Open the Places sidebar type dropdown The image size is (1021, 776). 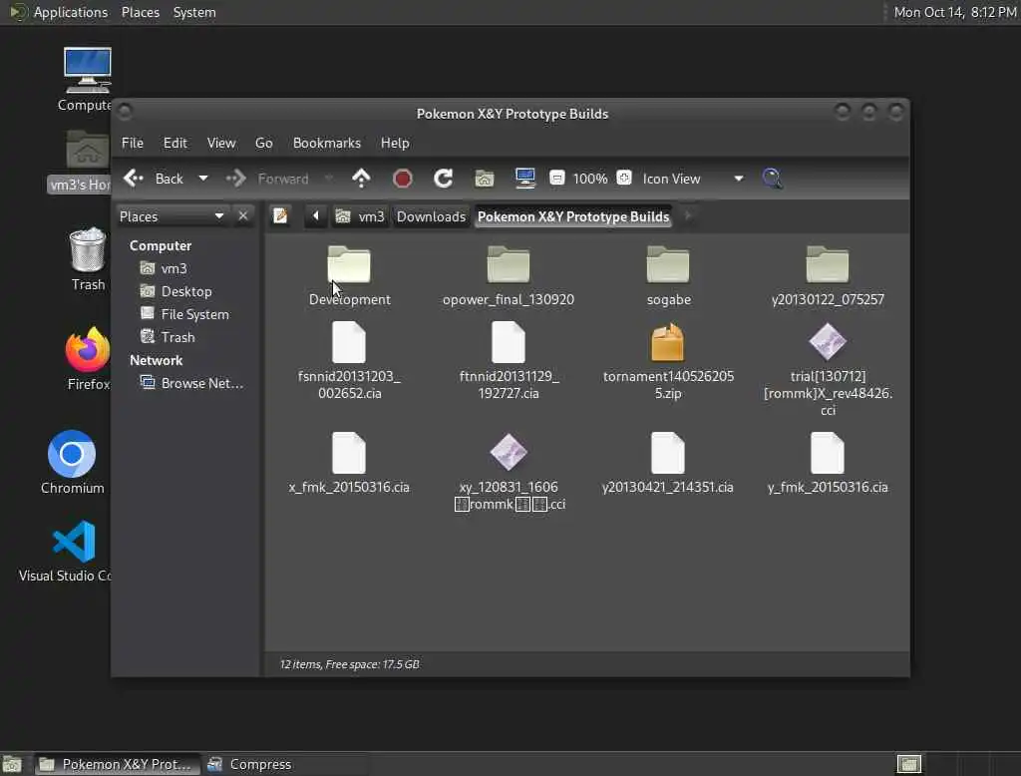click(171, 216)
